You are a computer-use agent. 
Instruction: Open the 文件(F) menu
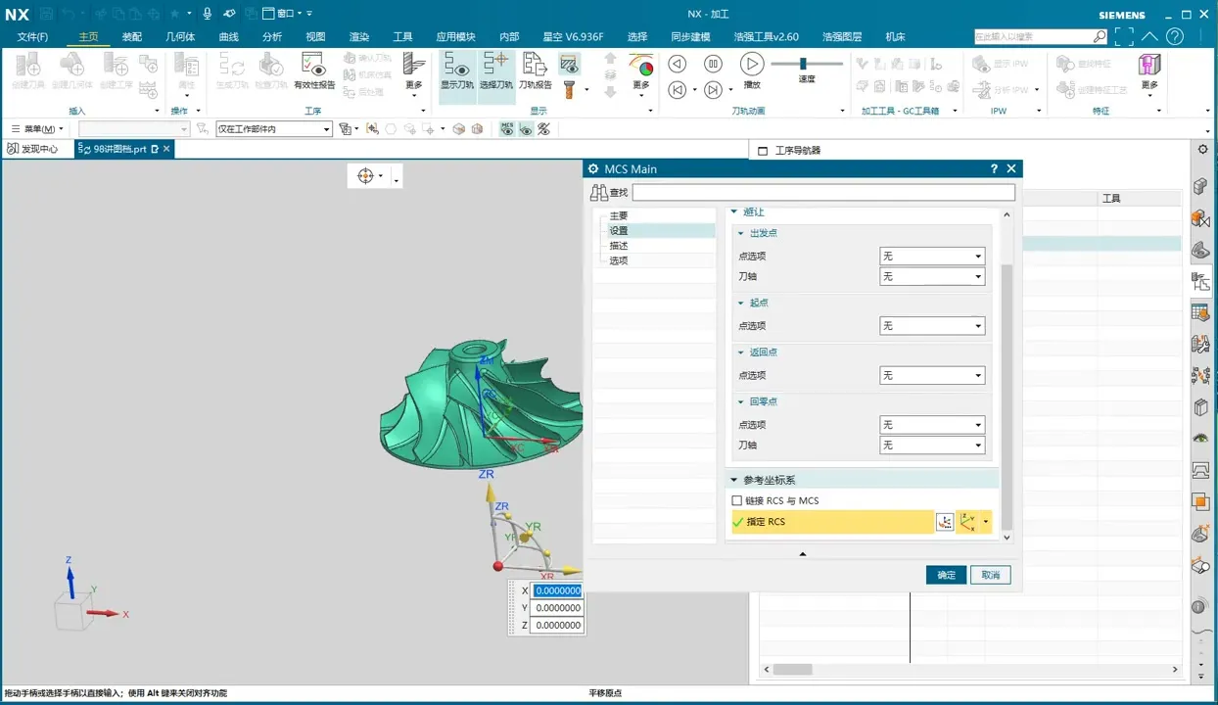(x=32, y=37)
